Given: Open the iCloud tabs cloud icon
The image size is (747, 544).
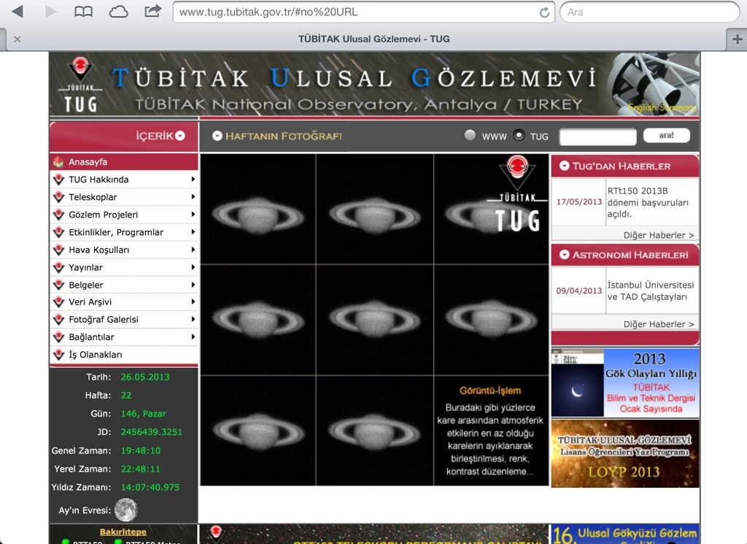Looking at the screenshot, I should (118, 12).
